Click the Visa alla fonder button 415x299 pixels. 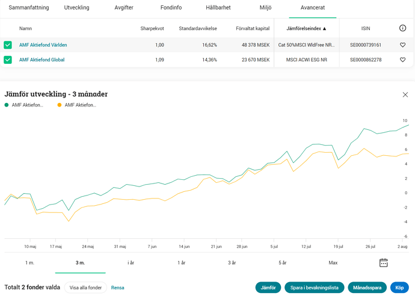coord(85,288)
